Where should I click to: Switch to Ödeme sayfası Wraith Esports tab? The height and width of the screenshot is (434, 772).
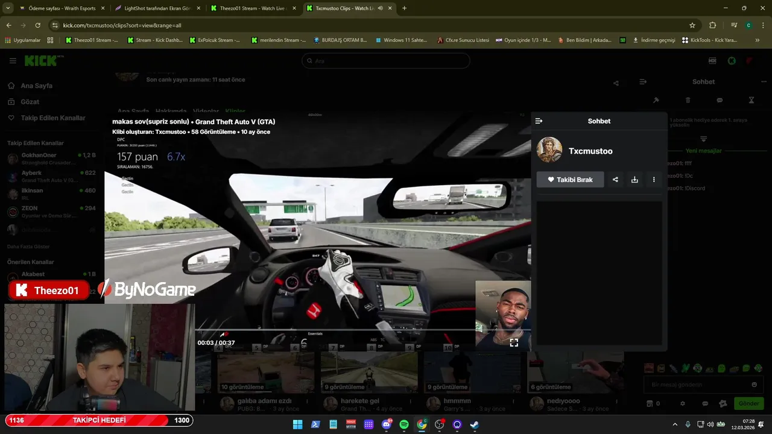click(x=62, y=8)
